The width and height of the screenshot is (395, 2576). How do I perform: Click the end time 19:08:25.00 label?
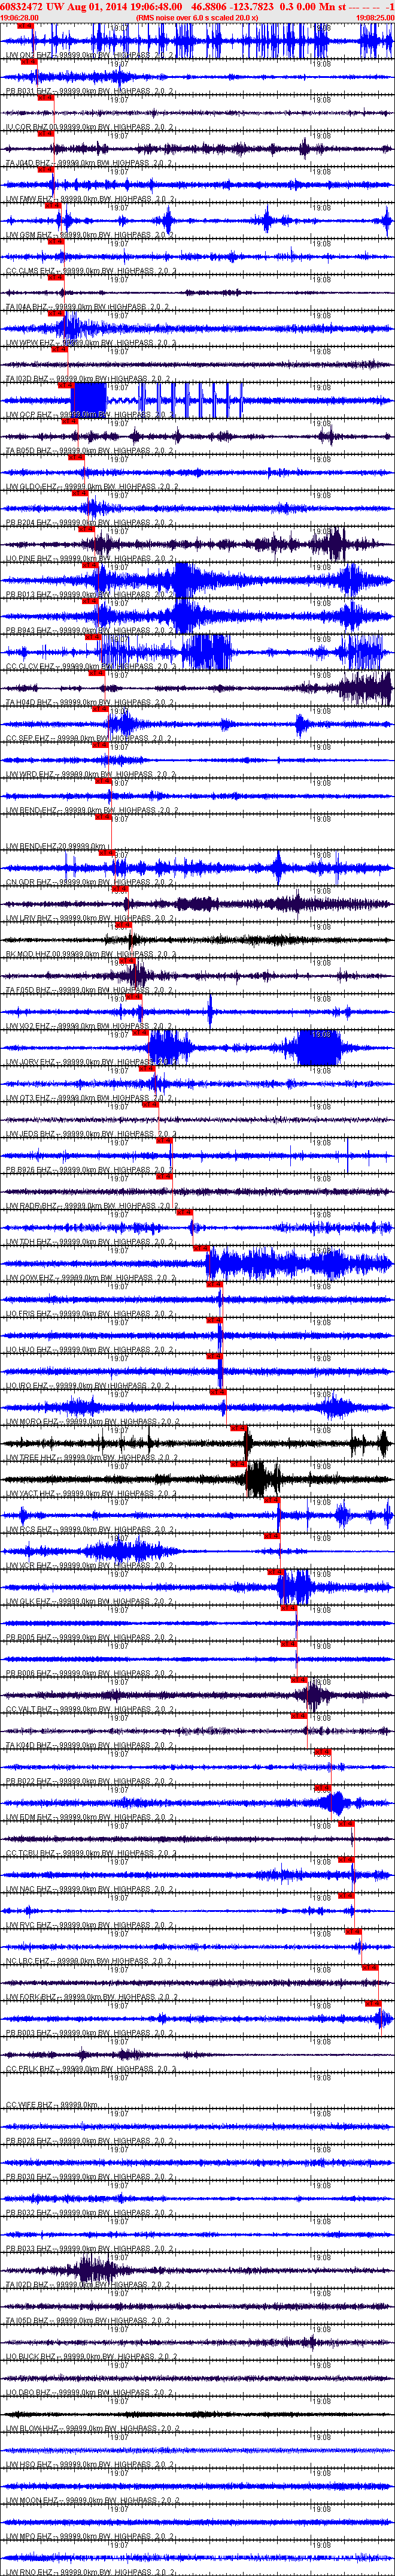375,18
